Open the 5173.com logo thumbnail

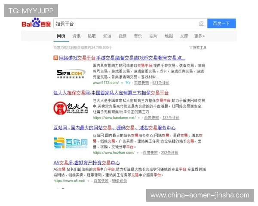[71, 74]
